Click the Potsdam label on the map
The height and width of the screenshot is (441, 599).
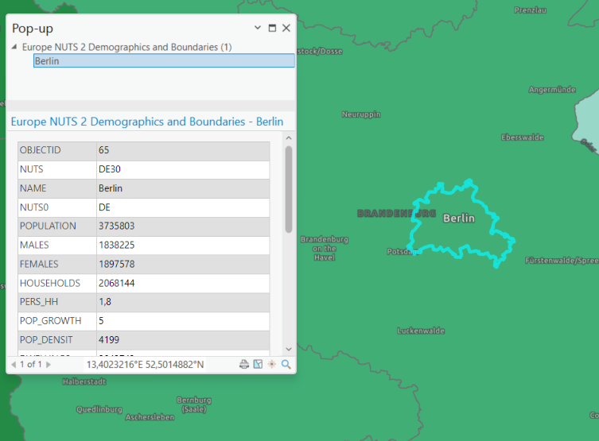pyautogui.click(x=403, y=251)
